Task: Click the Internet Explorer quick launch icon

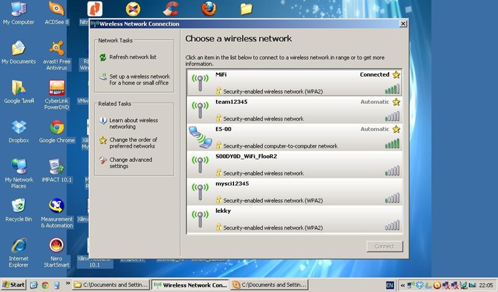Action: coord(34,285)
